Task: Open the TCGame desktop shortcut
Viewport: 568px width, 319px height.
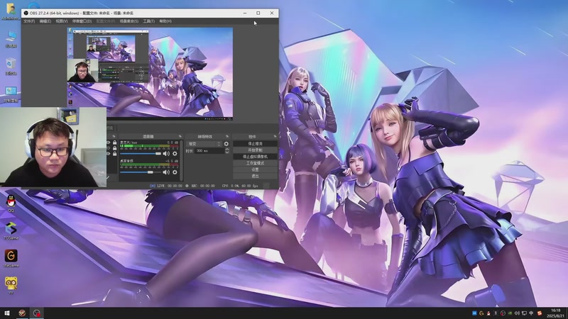Action: (11, 231)
